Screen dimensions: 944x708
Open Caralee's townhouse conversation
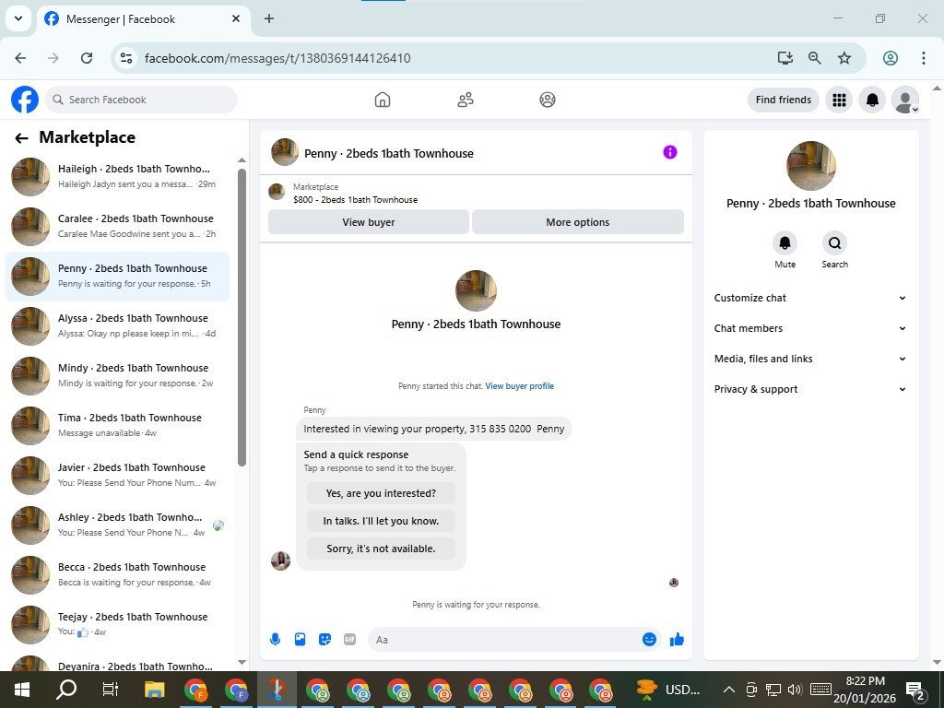point(117,227)
